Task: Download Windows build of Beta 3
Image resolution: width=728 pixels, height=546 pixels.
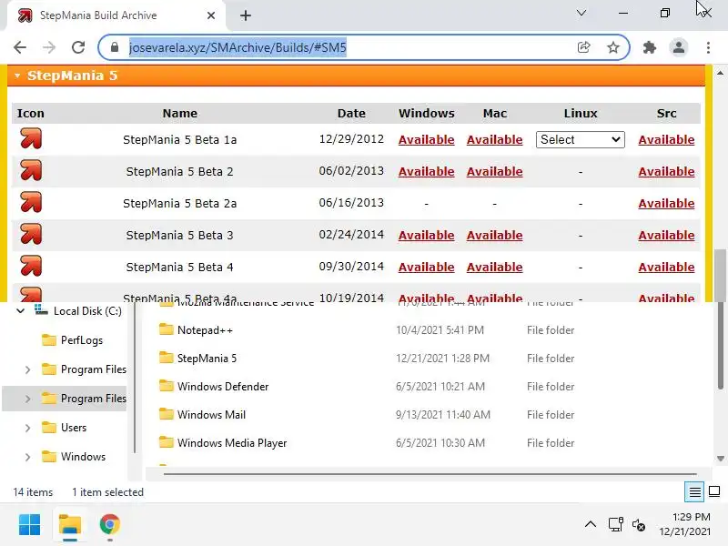Action: tap(426, 236)
